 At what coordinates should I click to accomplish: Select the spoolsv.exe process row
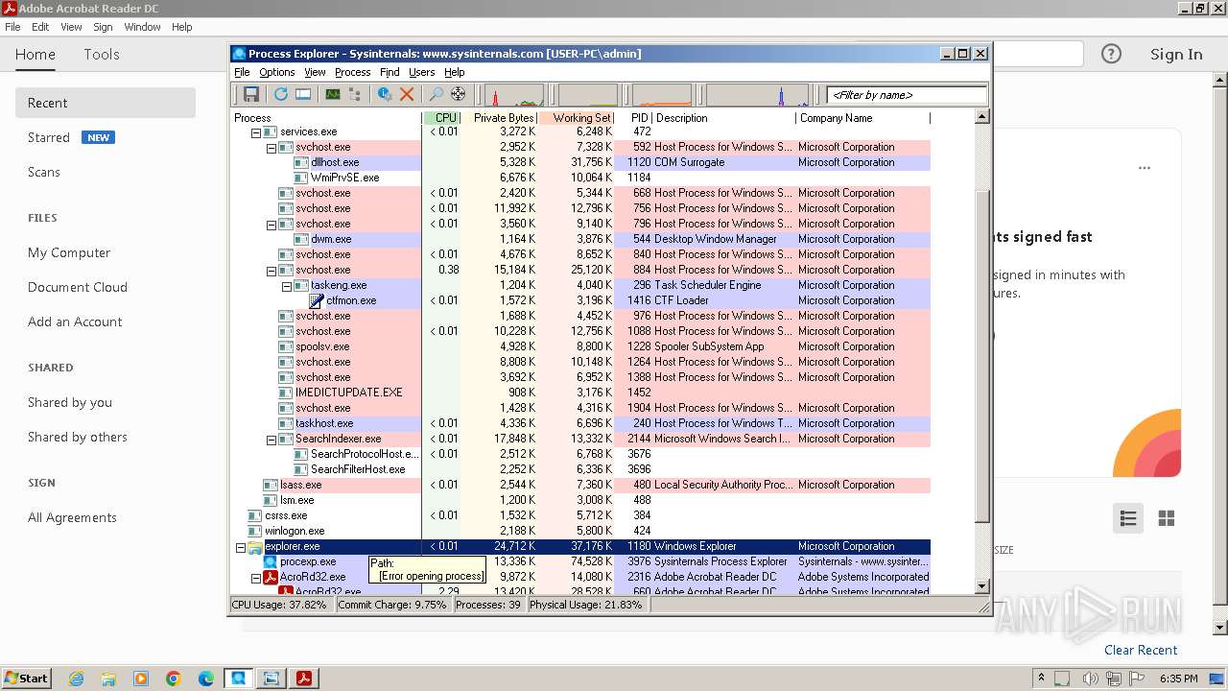pos(581,346)
